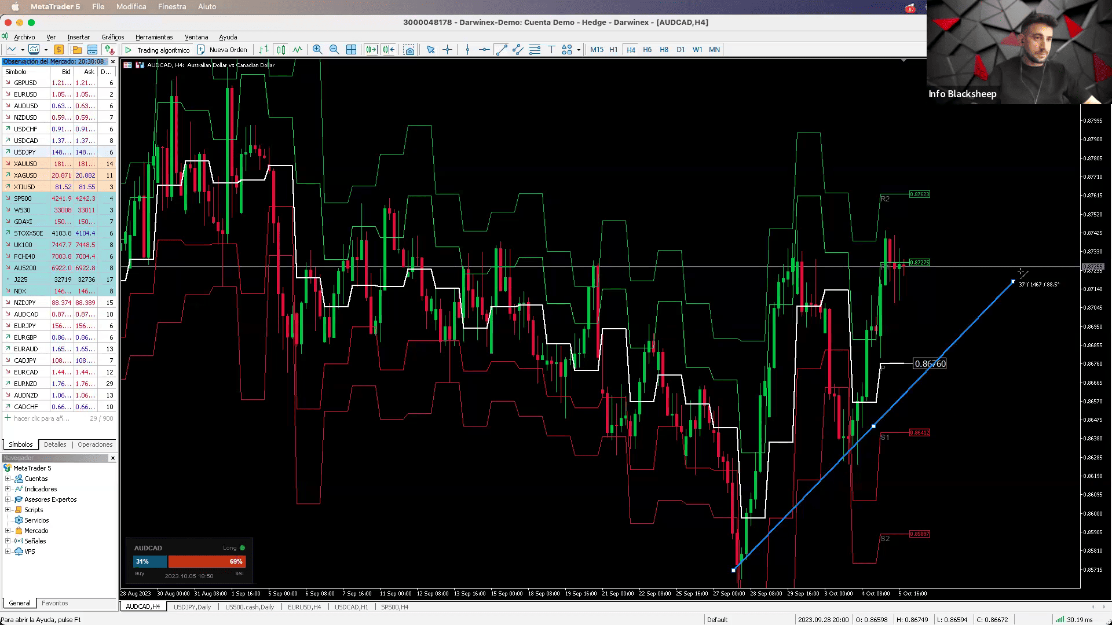This screenshot has height=625, width=1112.
Task: Open shapes objects tool icon
Action: click(x=567, y=50)
